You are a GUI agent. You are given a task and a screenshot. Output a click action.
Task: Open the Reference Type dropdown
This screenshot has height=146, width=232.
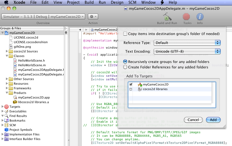(x=187, y=43)
